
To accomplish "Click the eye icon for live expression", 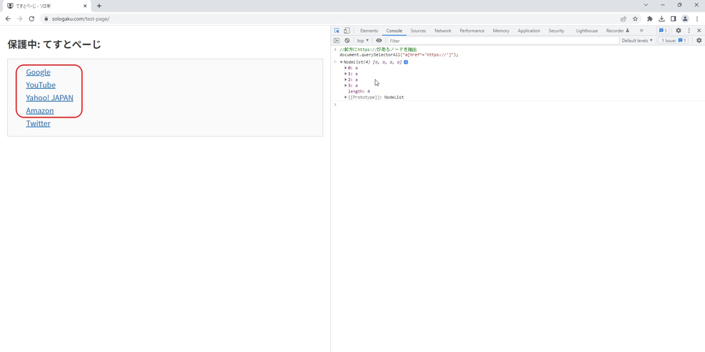I will coord(379,41).
